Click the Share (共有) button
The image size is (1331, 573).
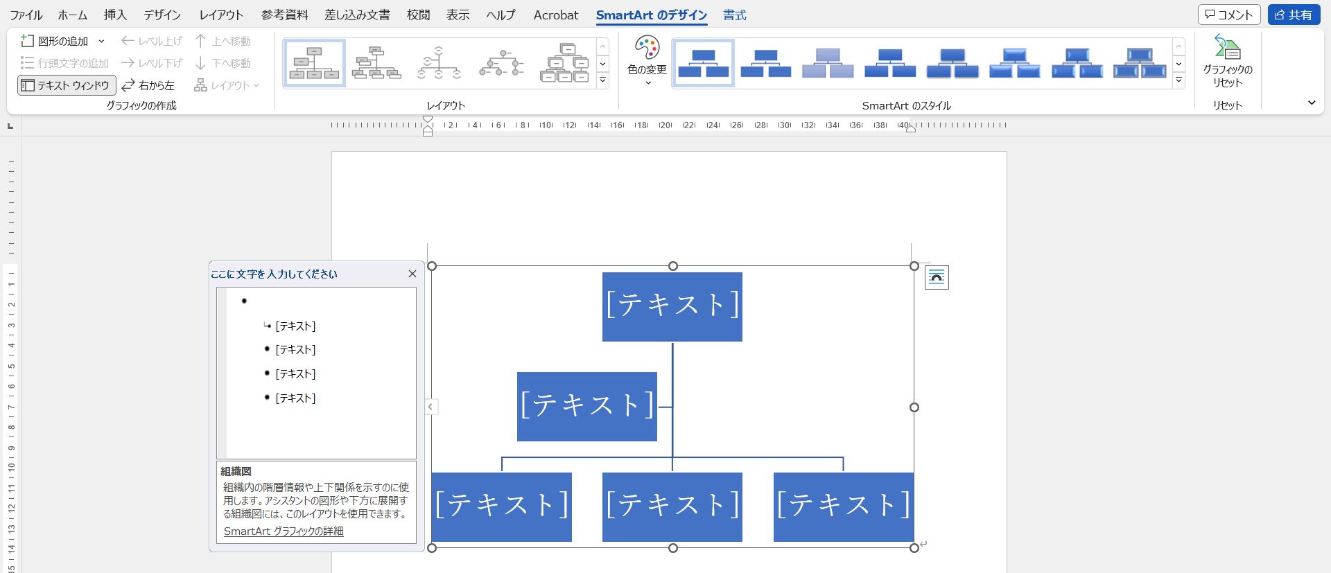tap(1294, 15)
